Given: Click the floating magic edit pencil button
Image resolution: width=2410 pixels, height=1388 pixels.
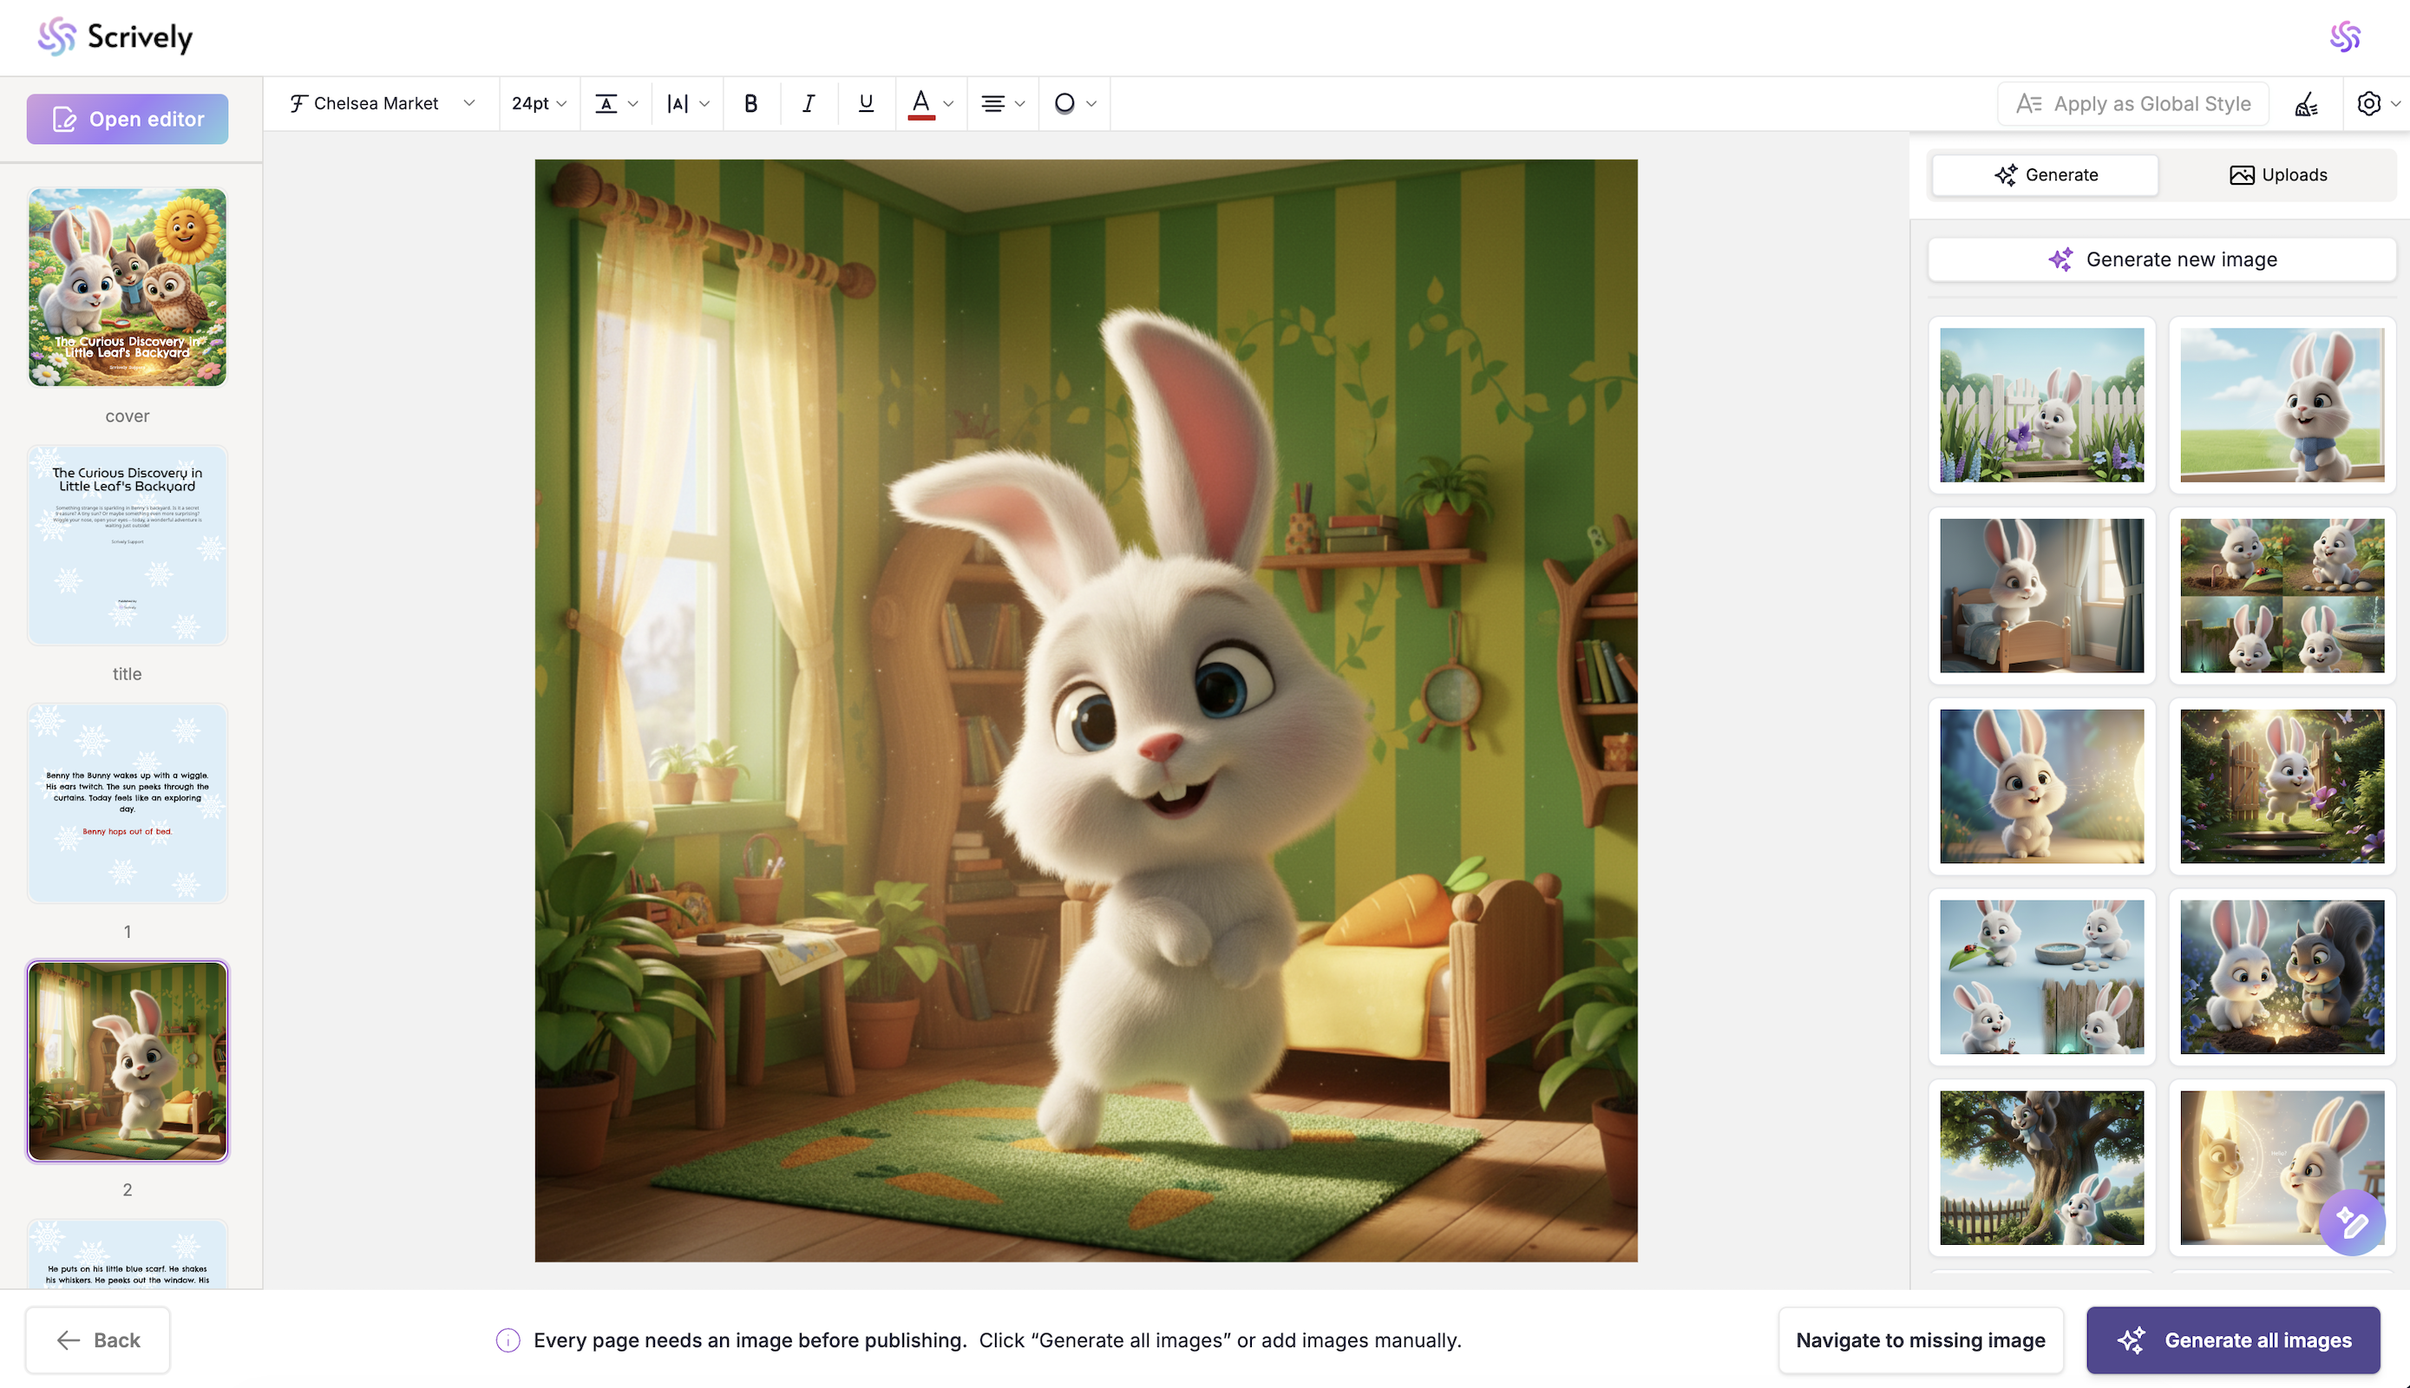Looking at the screenshot, I should [x=2351, y=1222].
